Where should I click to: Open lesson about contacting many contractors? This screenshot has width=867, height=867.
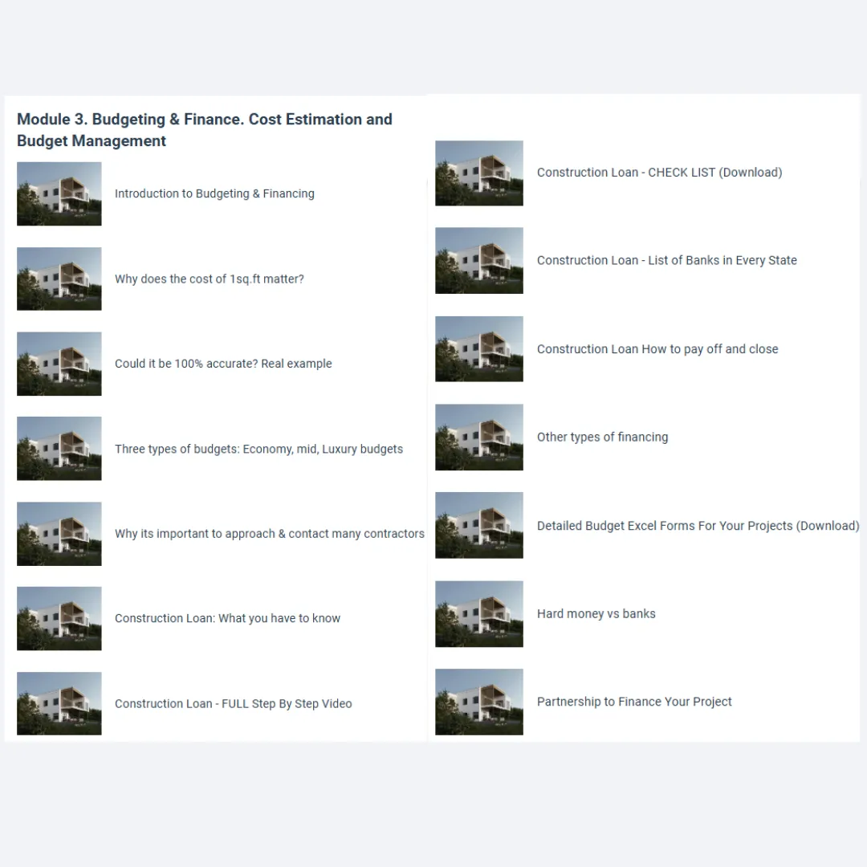[x=269, y=534]
